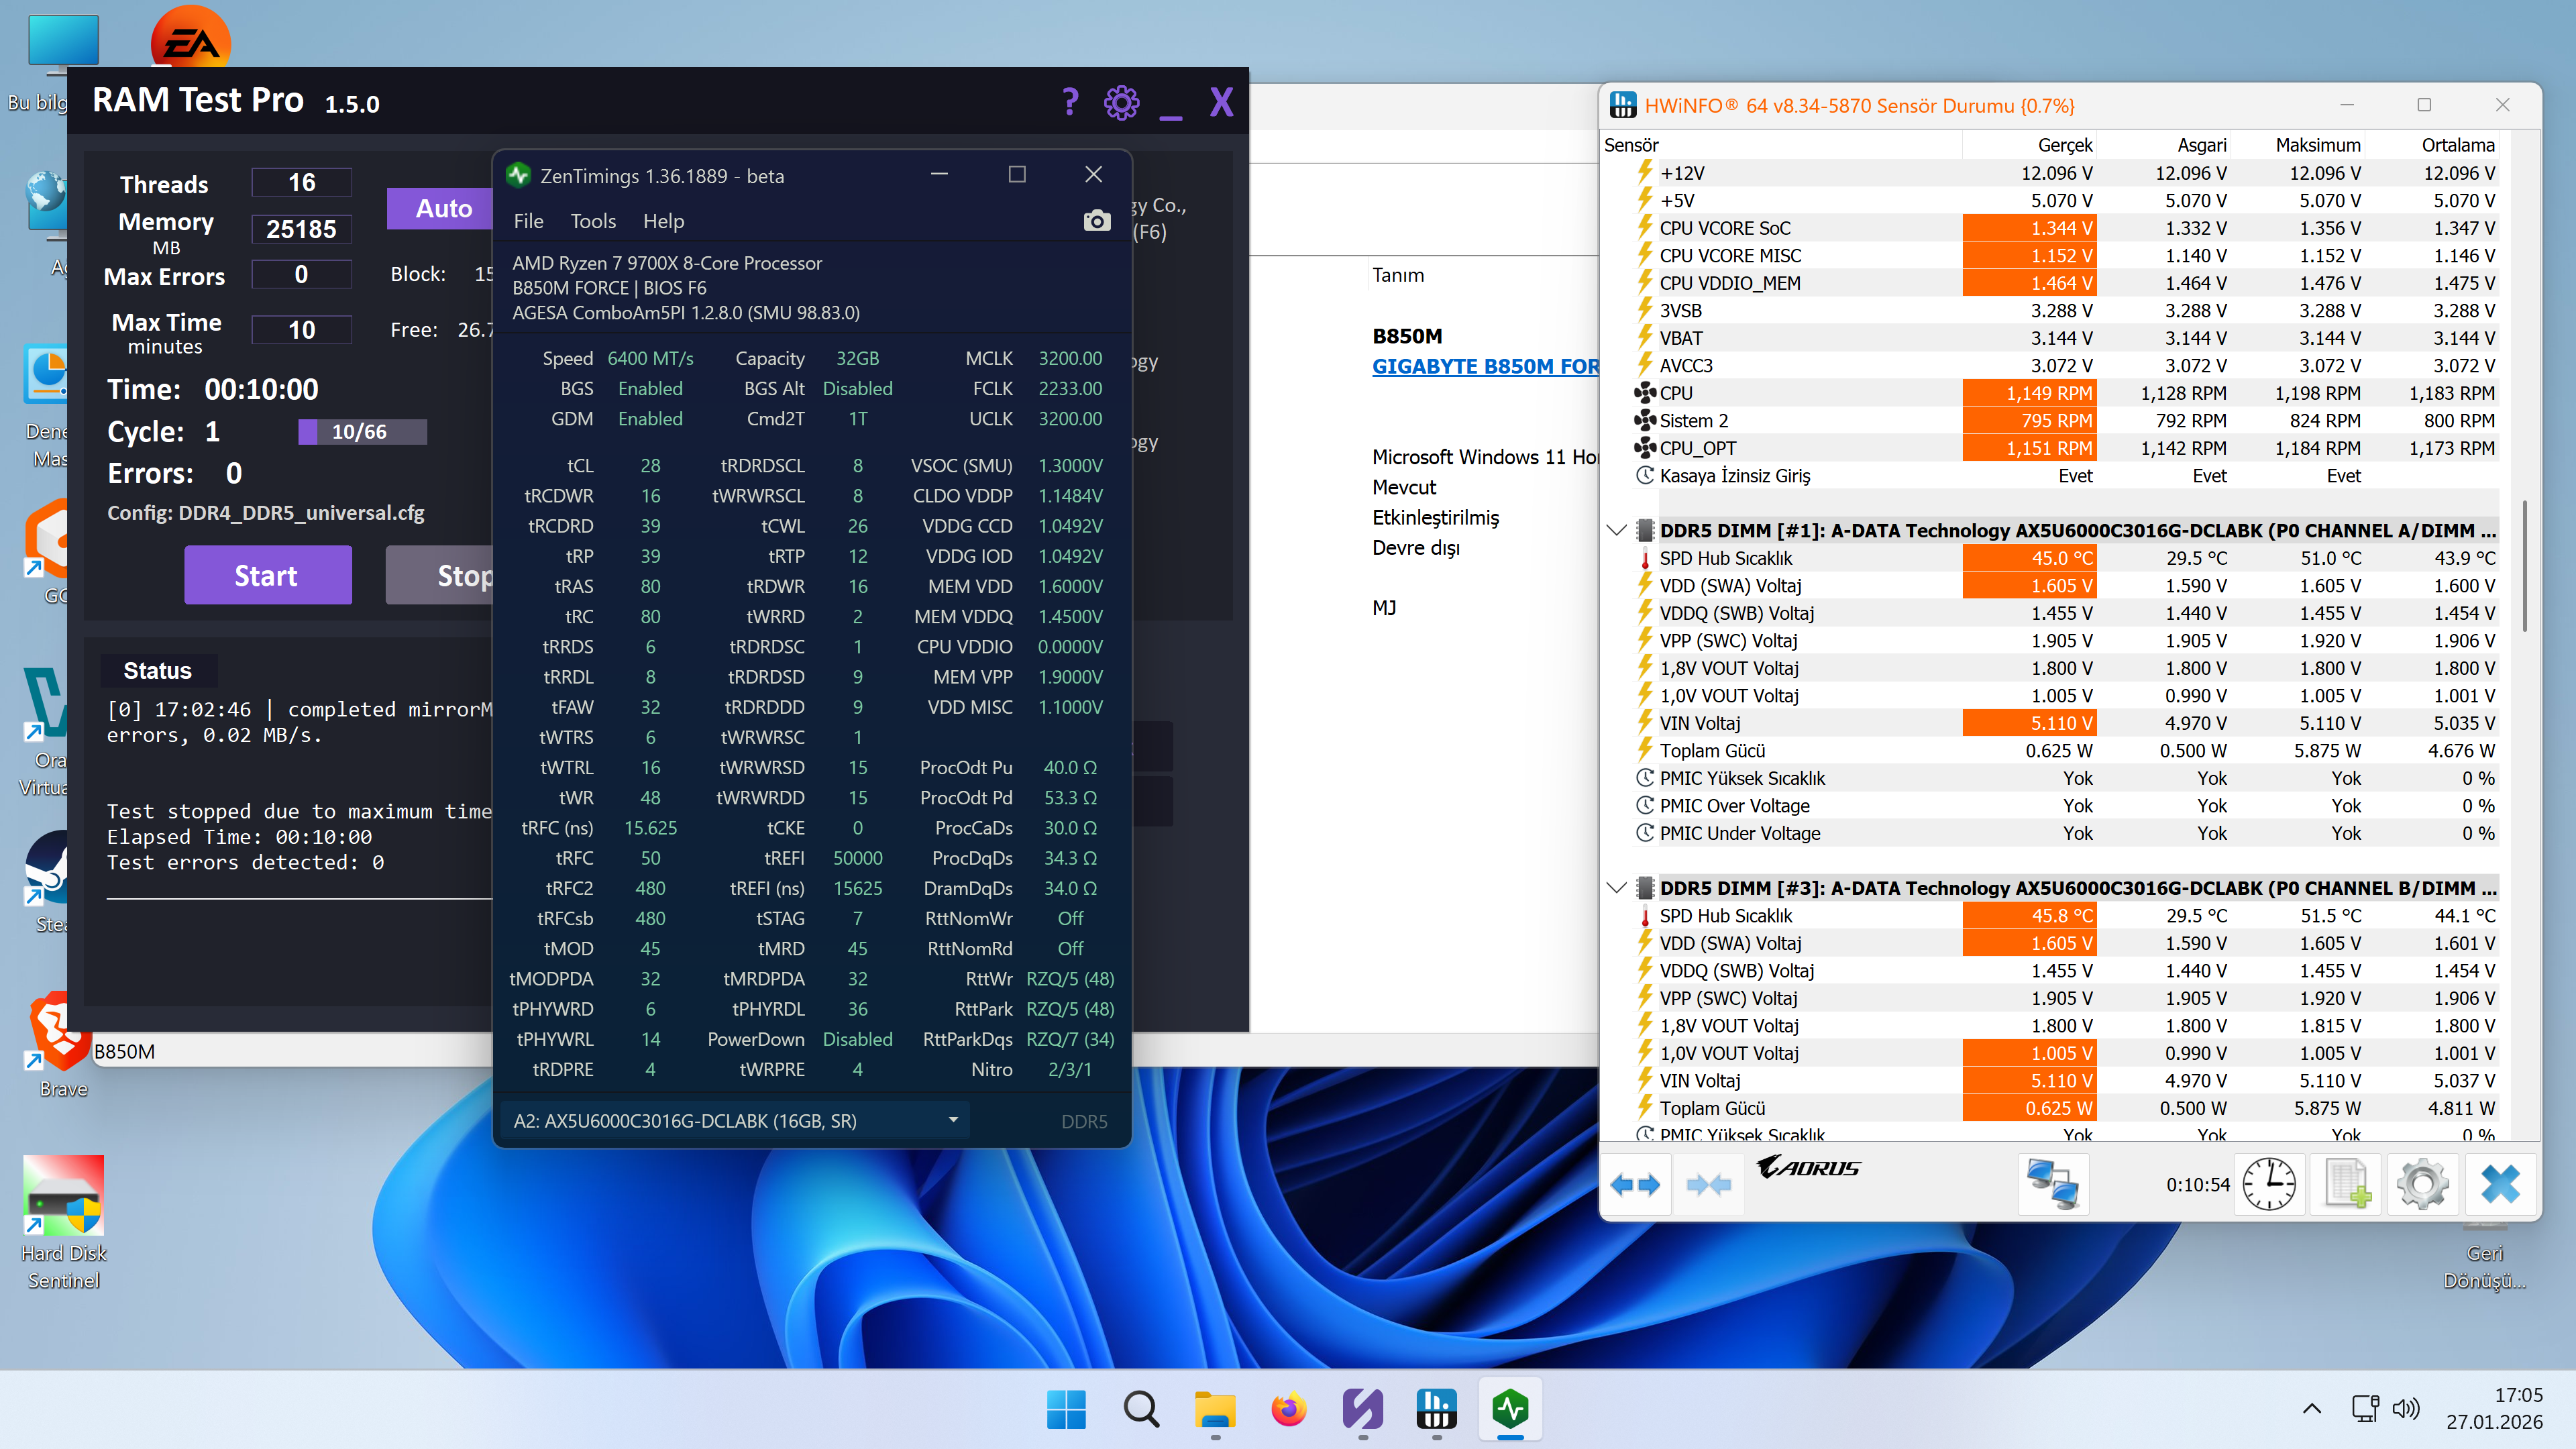Minimize the HWiNFO sensor window

tap(2347, 105)
